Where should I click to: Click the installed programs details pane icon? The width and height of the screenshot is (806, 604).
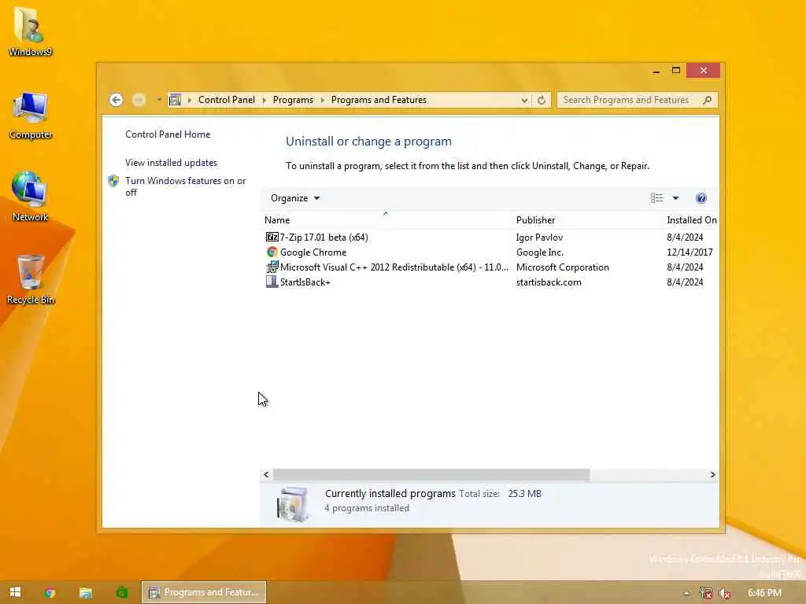(293, 504)
